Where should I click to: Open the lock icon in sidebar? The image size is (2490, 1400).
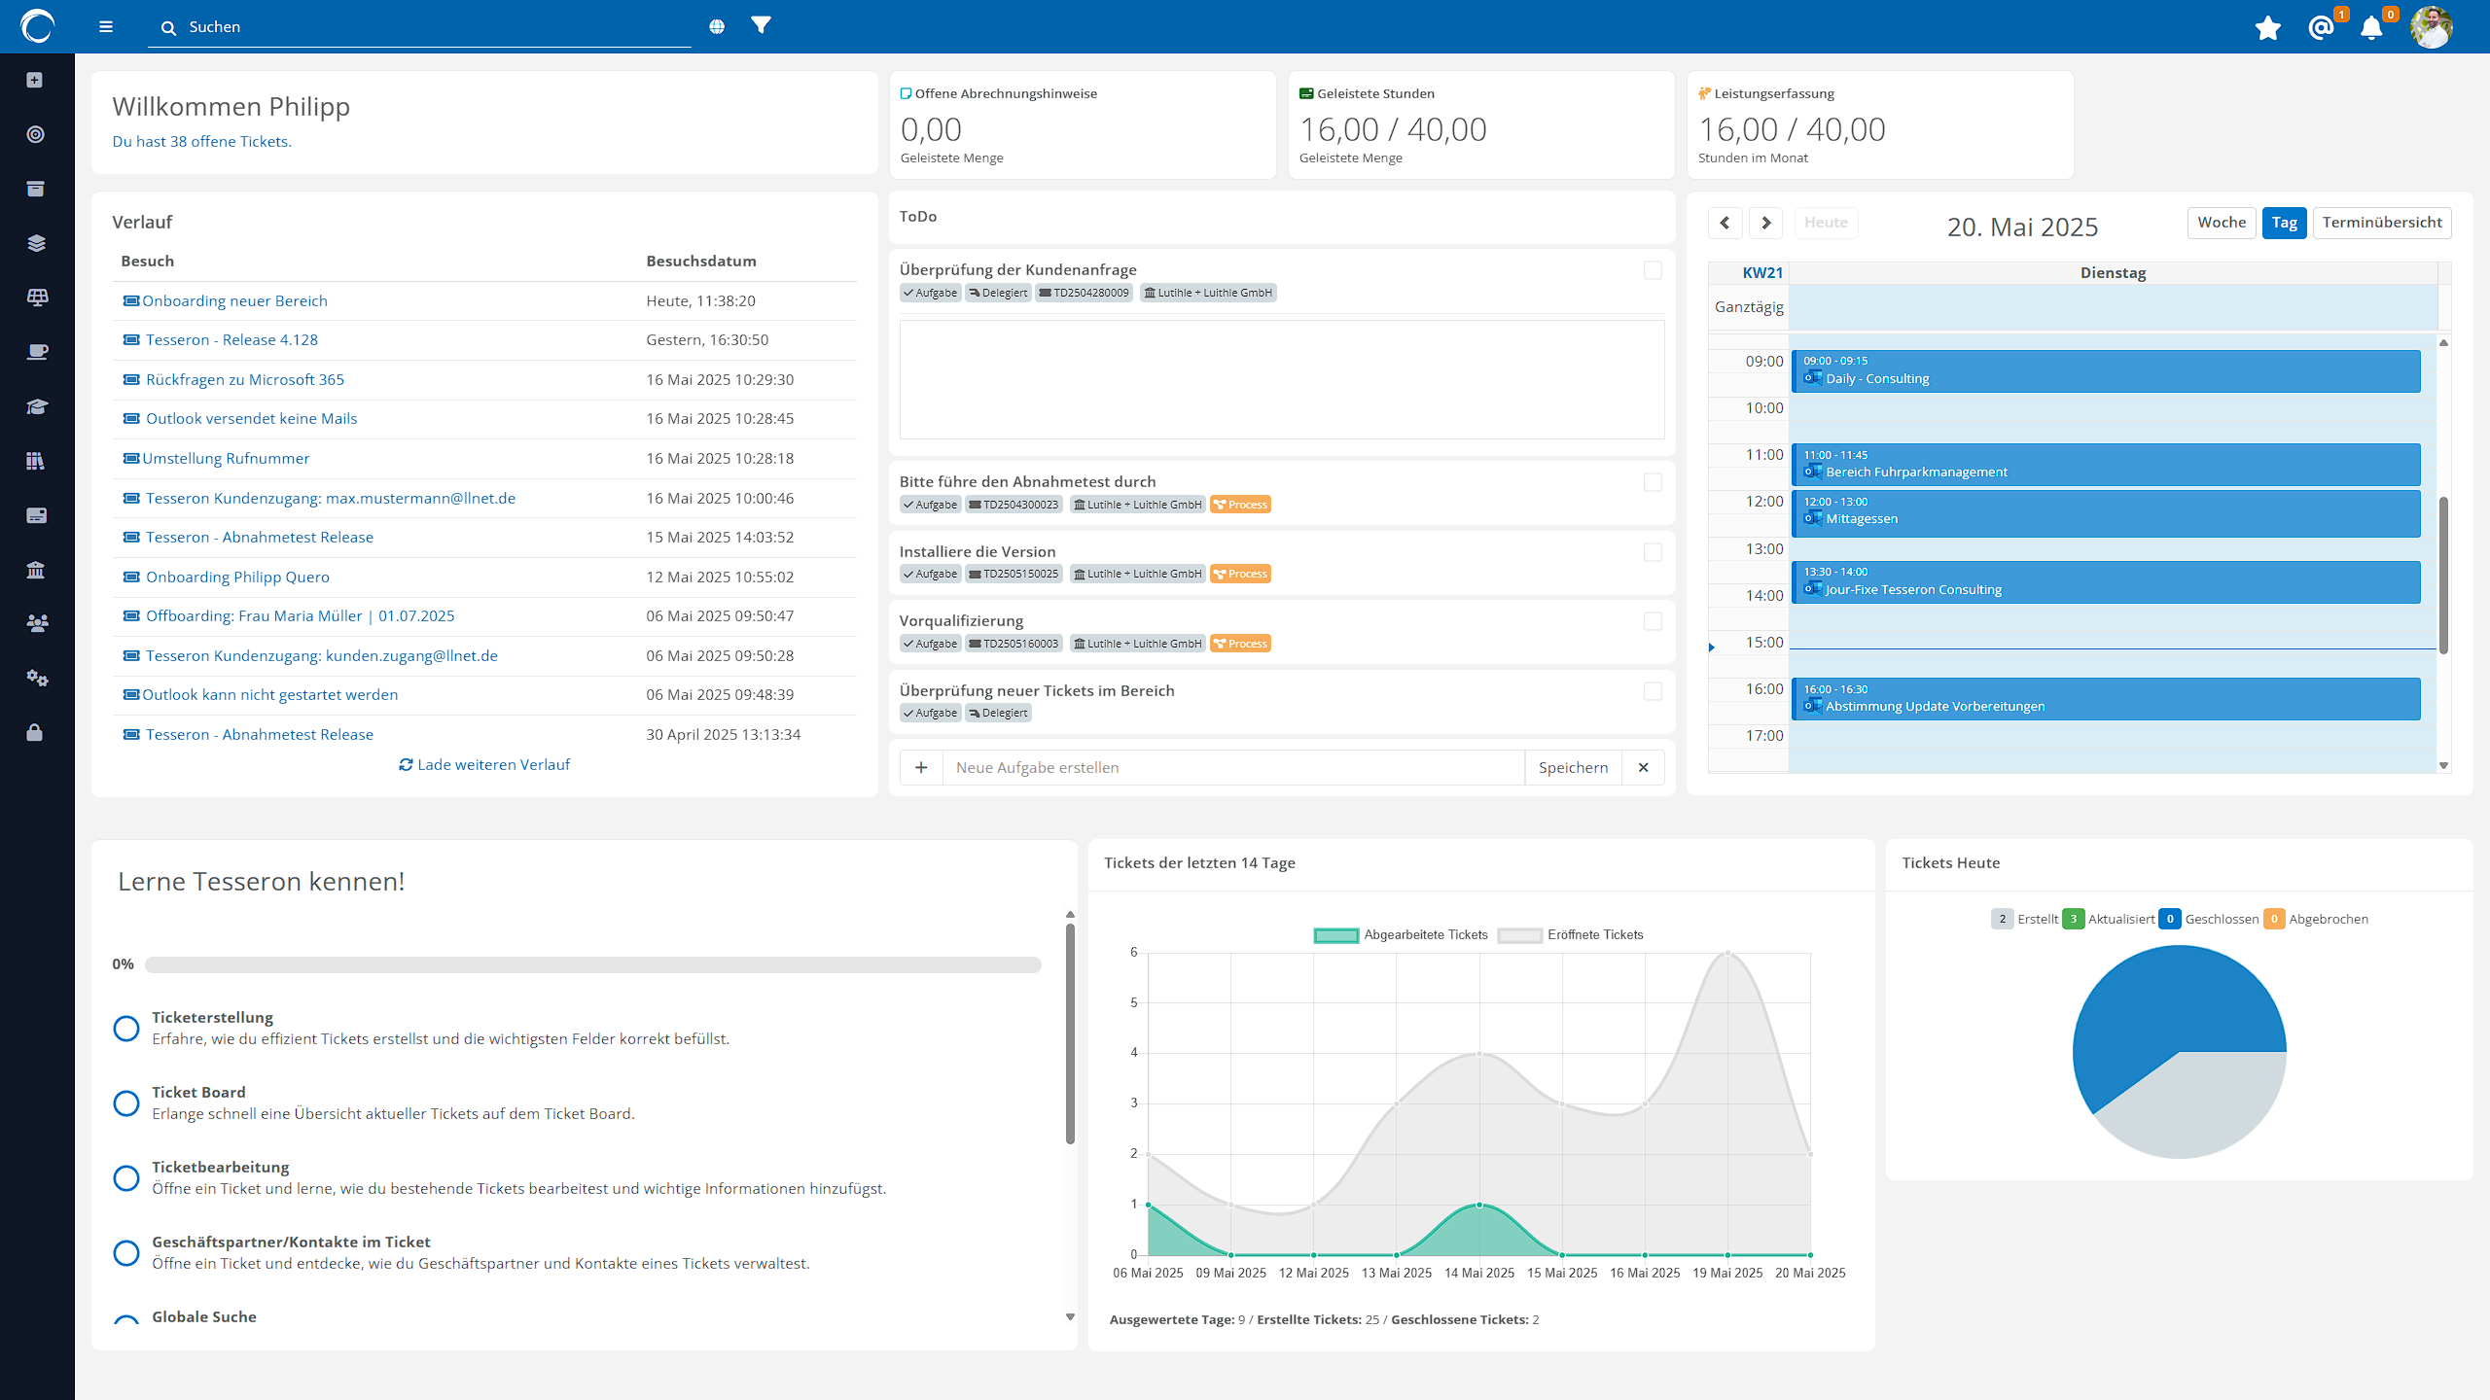tap(35, 732)
